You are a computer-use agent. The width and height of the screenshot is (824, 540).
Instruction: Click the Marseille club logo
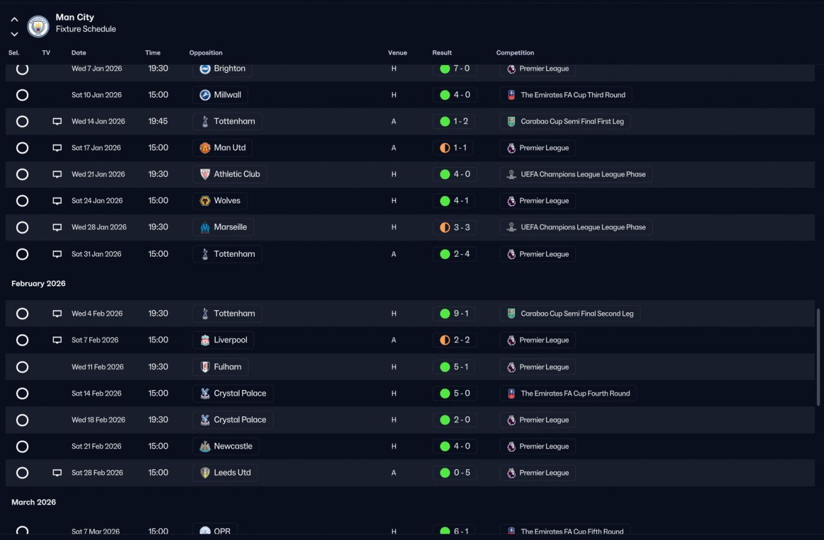[x=205, y=227]
